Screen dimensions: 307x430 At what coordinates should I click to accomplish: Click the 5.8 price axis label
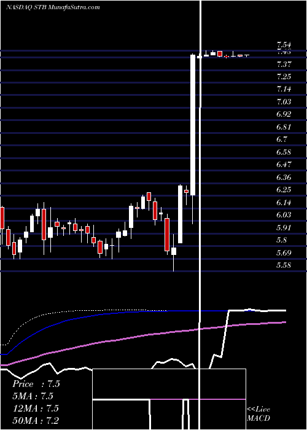coord(281,240)
